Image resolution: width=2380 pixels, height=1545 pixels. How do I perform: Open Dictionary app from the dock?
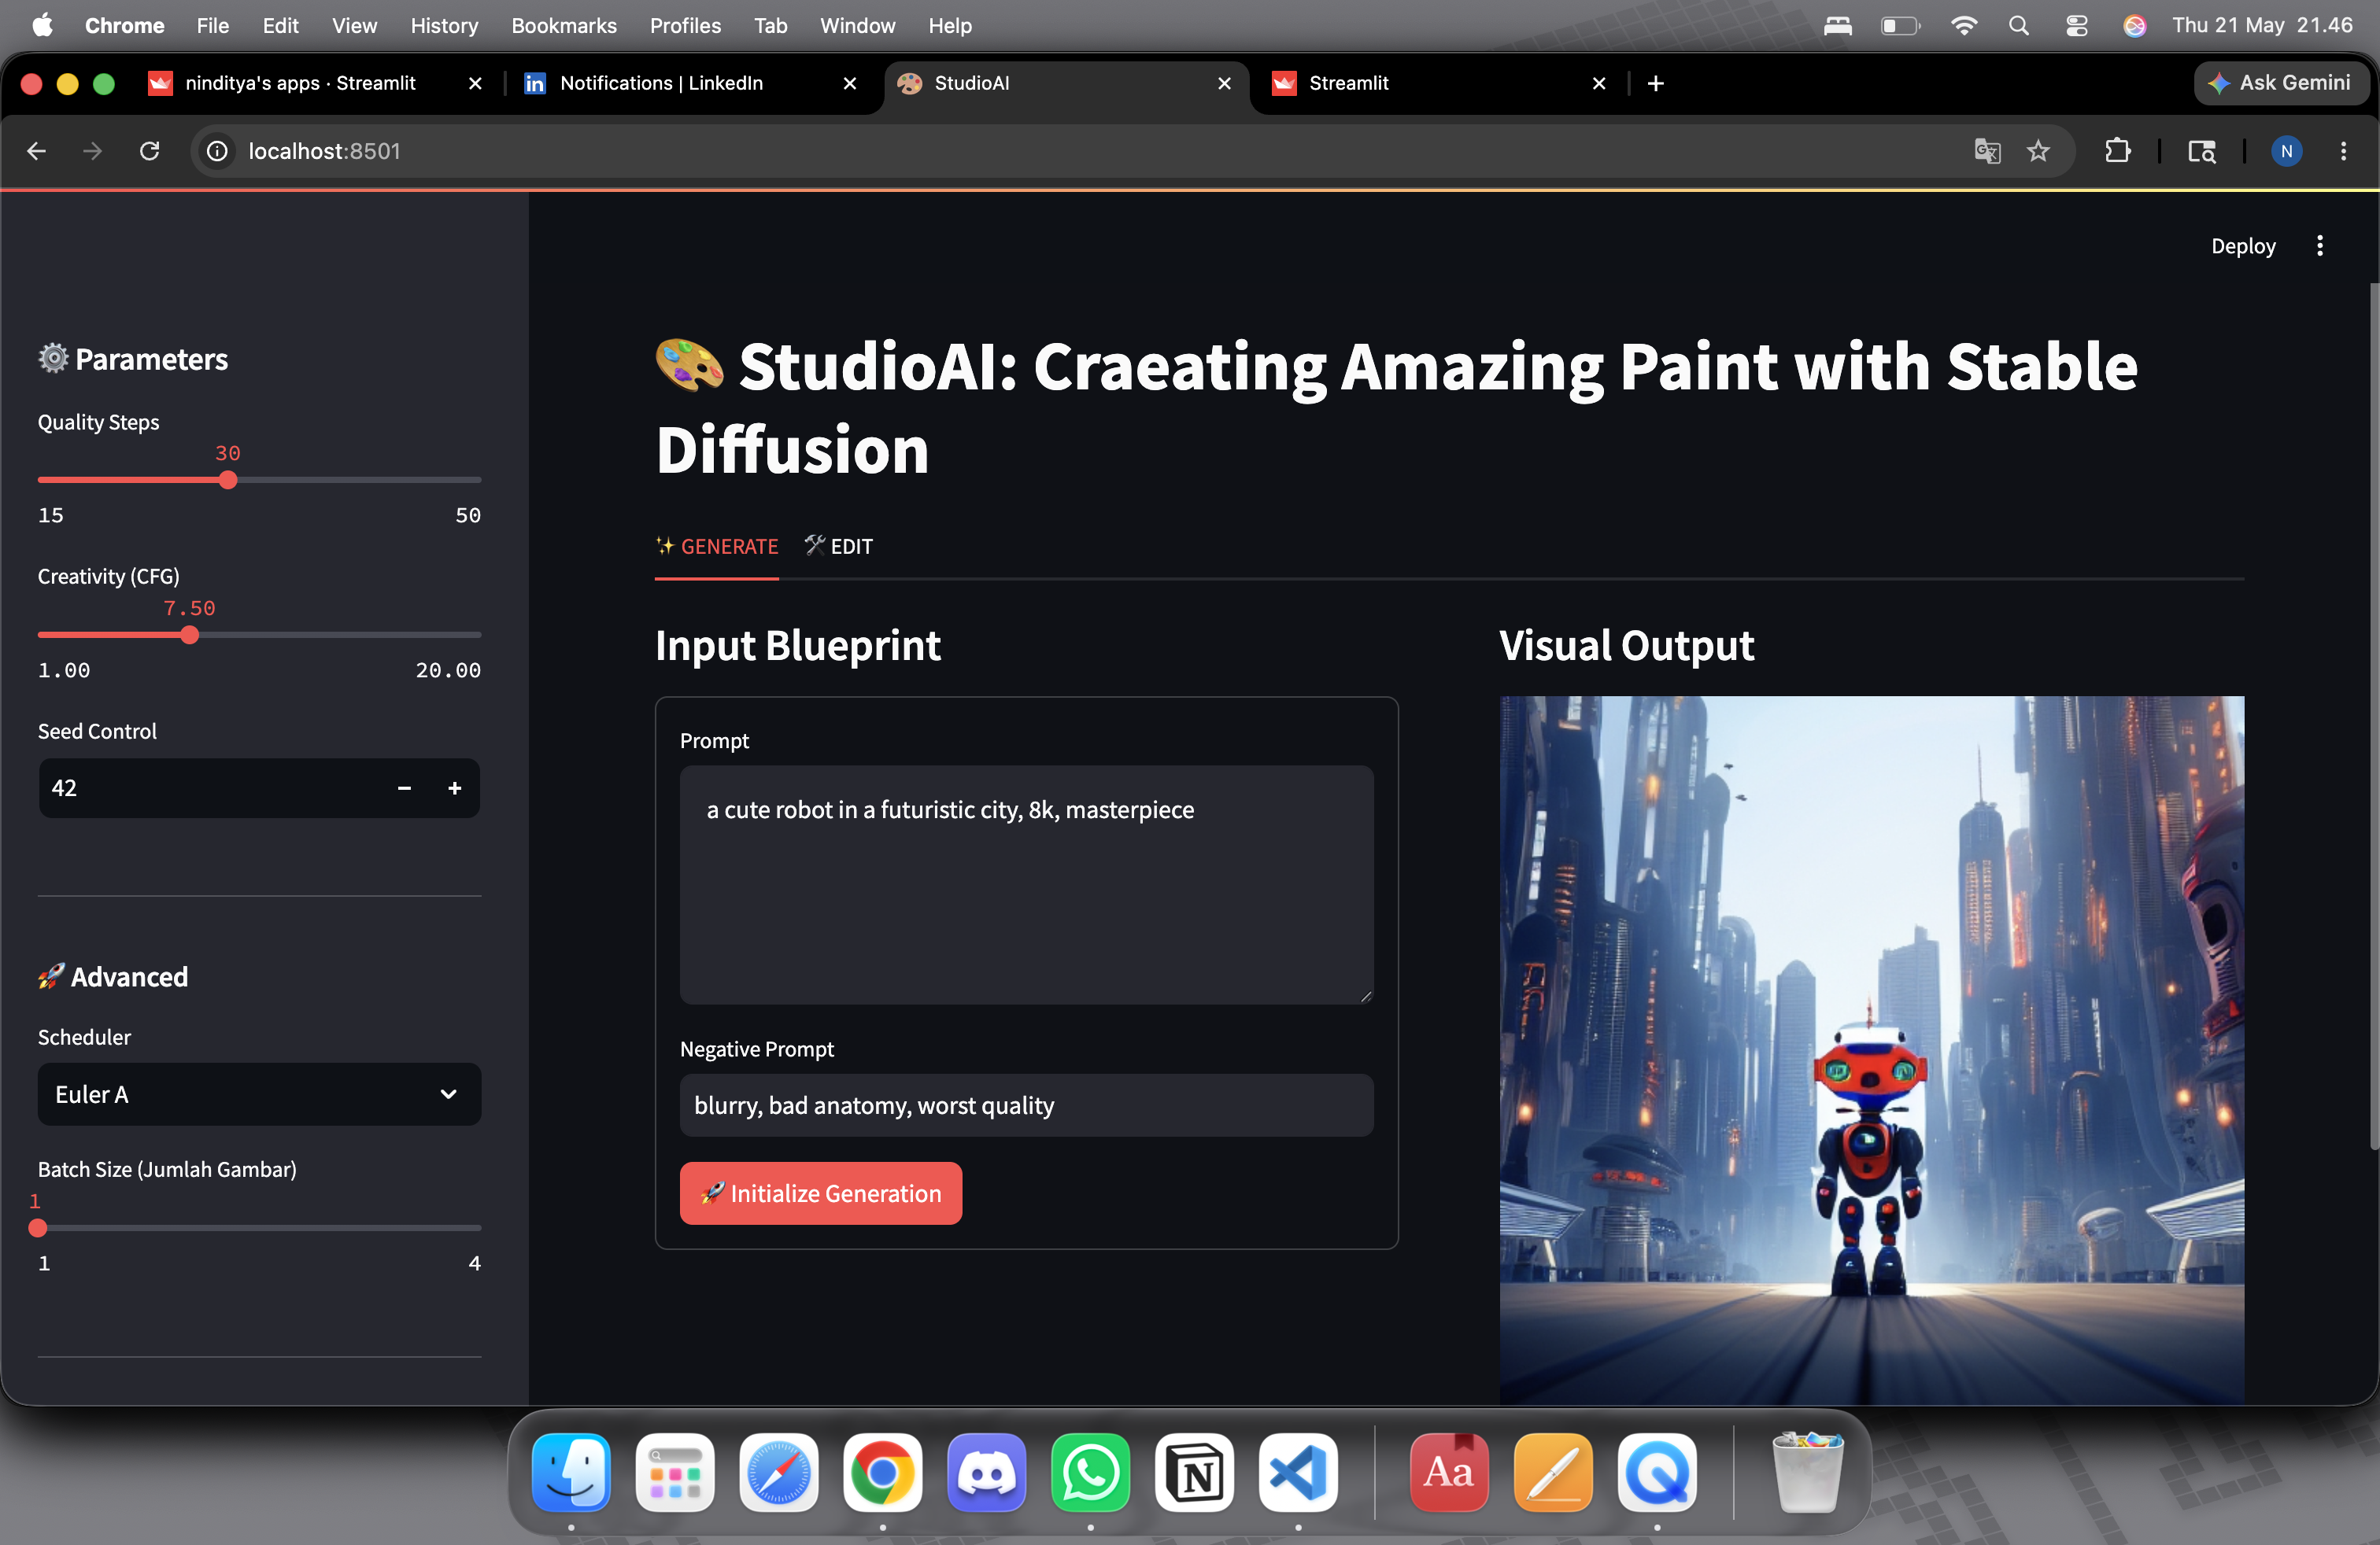point(1449,1473)
